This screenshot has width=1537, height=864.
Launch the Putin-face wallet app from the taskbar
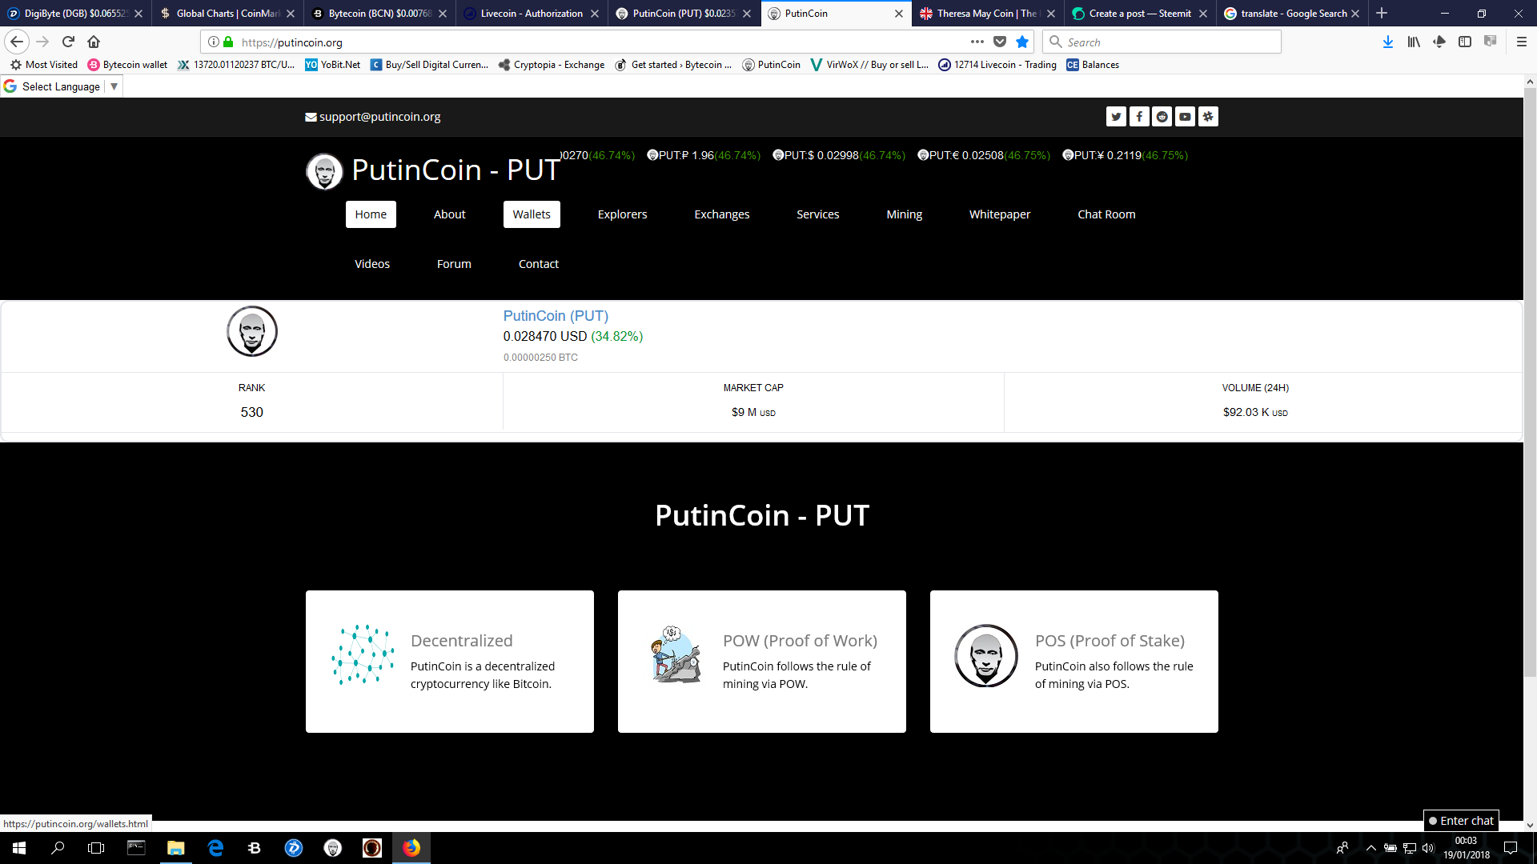coord(332,848)
